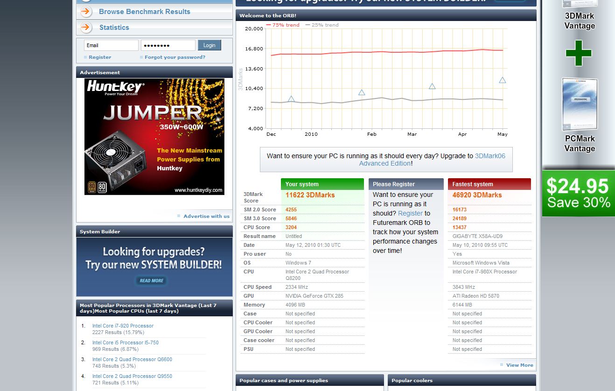The image size is (615, 391).
Task: Click the green plus sign in the sidebar ad
Action: click(579, 53)
